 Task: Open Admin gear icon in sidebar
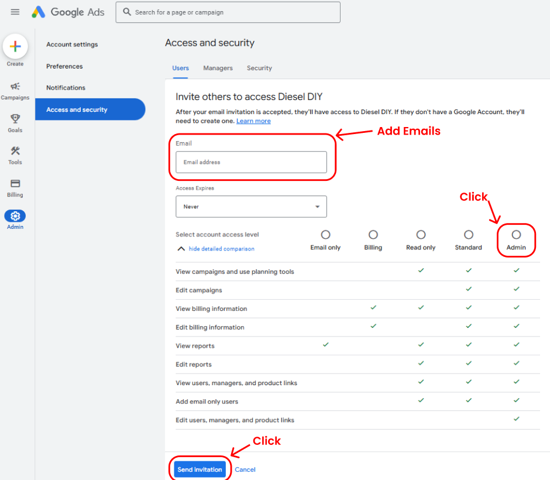coord(15,216)
